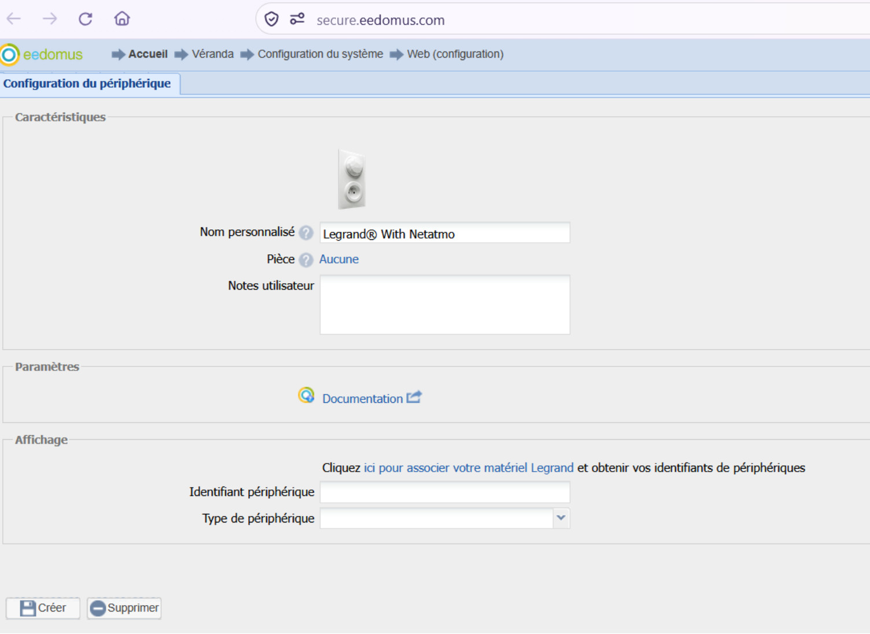Go to browser home page icon
The height and width of the screenshot is (634, 870).
(x=122, y=19)
